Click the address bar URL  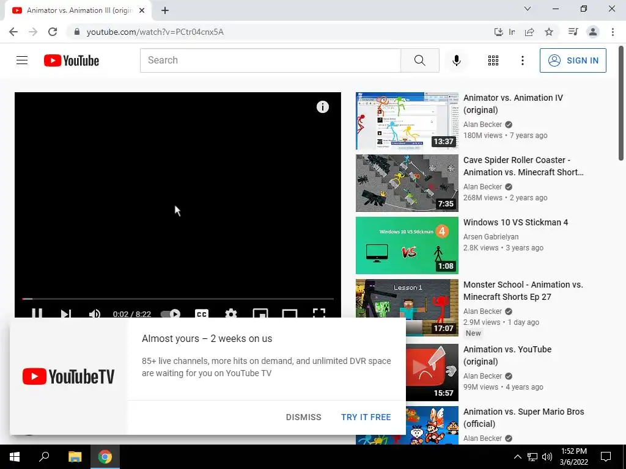(155, 32)
